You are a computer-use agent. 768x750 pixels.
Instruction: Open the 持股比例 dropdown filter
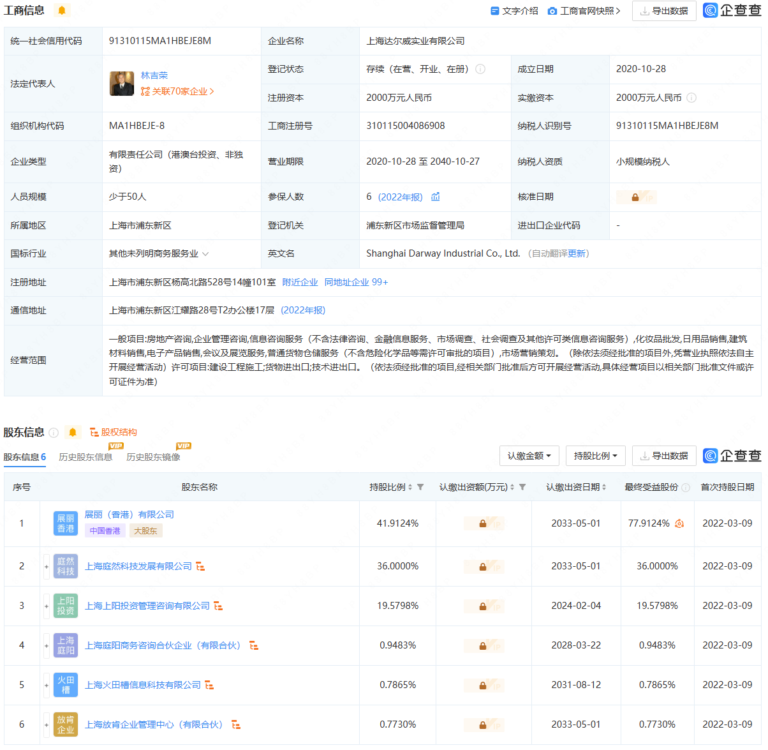pyautogui.click(x=596, y=456)
